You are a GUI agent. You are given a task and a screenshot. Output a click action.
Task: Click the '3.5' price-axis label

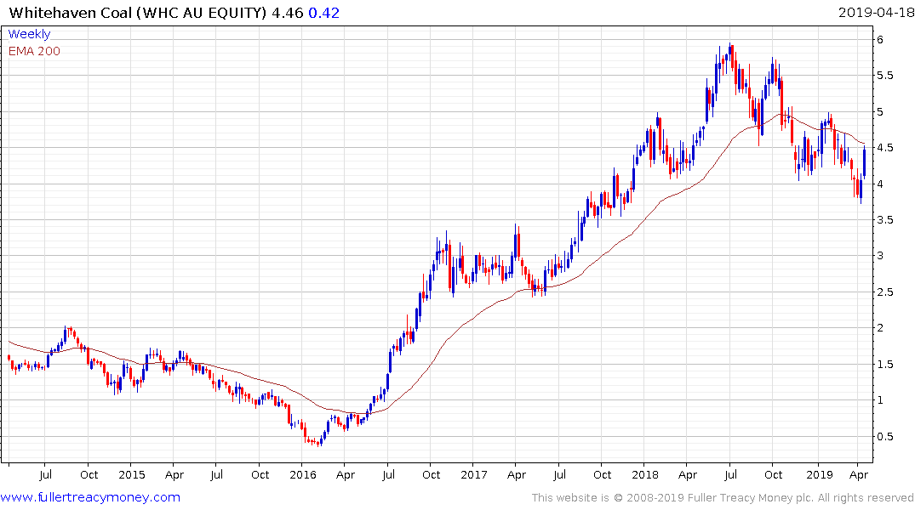click(x=885, y=220)
